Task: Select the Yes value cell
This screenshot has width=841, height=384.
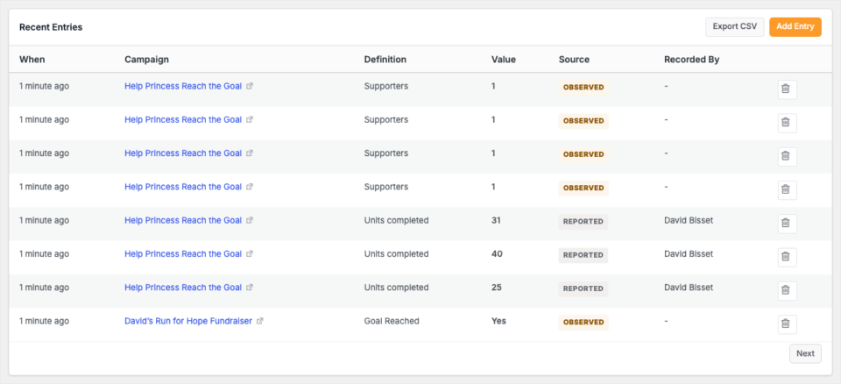Action: (x=498, y=321)
